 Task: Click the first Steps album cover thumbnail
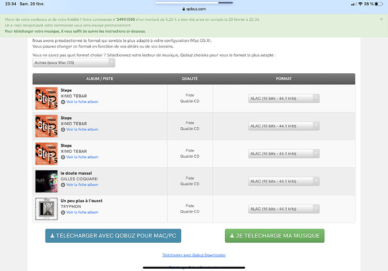tap(46, 98)
